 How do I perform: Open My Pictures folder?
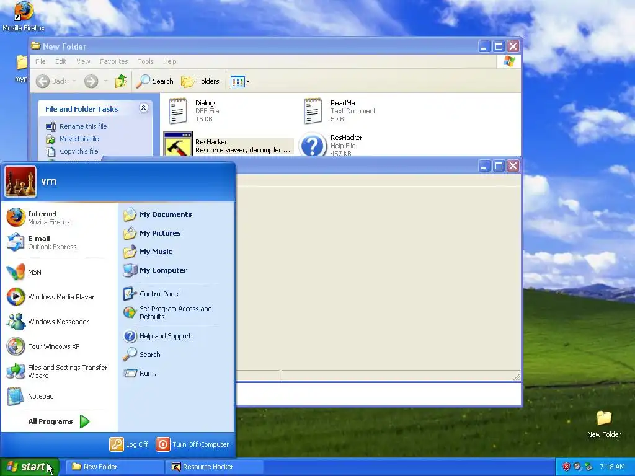click(153, 233)
